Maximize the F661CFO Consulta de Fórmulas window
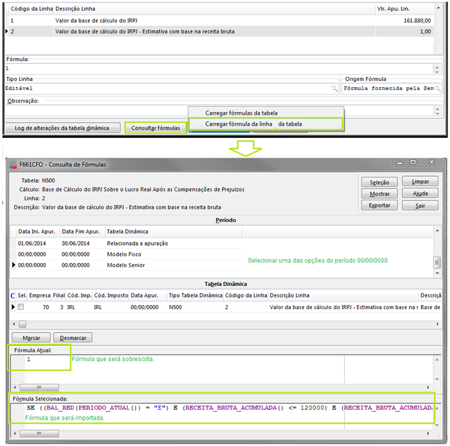This screenshot has width=450, height=446. 413,162
